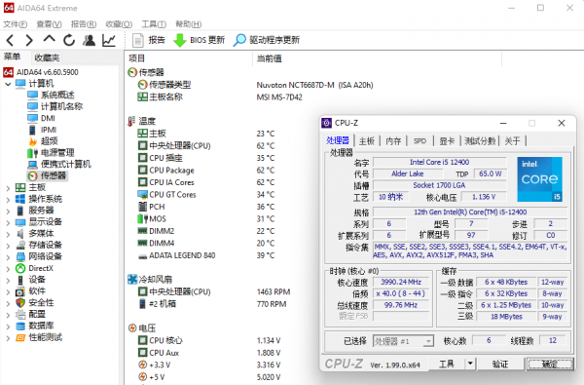
Task: Open the 帮助(H) menu
Action: (189, 24)
